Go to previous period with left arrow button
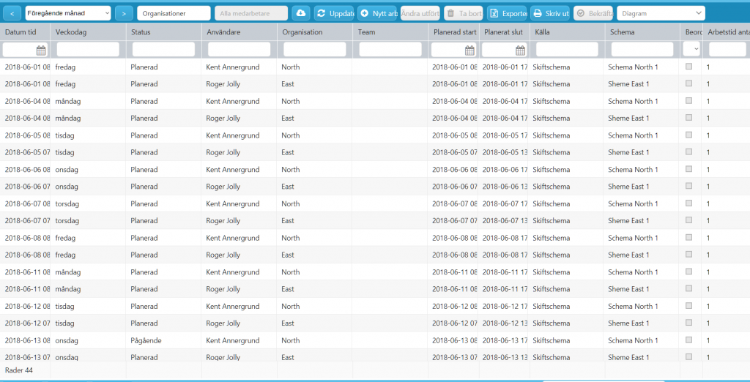 (12, 13)
